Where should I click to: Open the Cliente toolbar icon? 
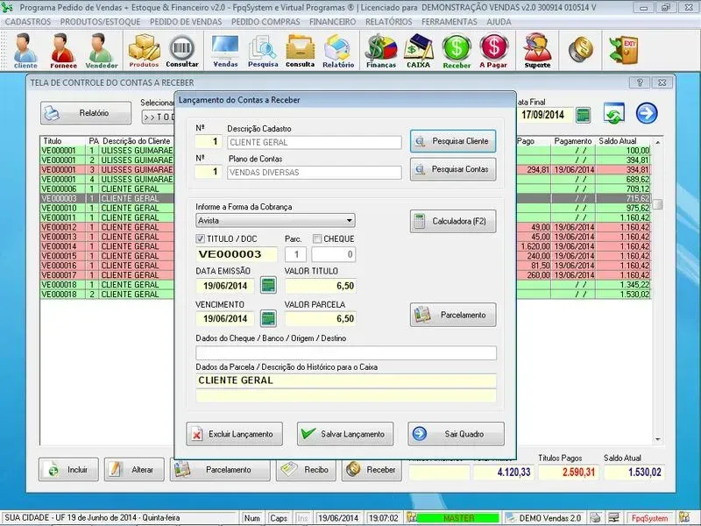(25, 51)
